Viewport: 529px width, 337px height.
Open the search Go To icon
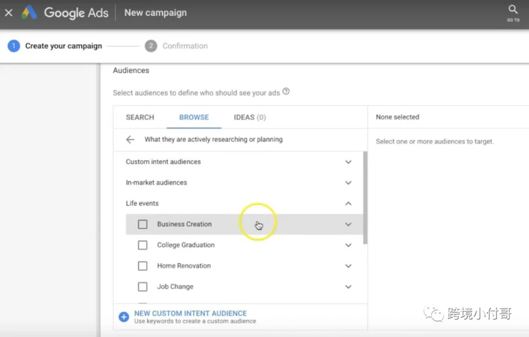513,13
